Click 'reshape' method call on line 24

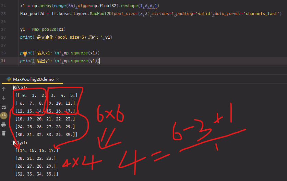tap(129, 6)
